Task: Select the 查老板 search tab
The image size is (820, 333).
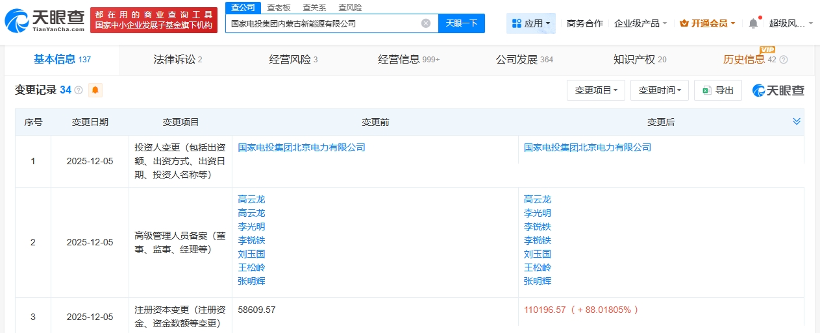Action: [x=279, y=8]
